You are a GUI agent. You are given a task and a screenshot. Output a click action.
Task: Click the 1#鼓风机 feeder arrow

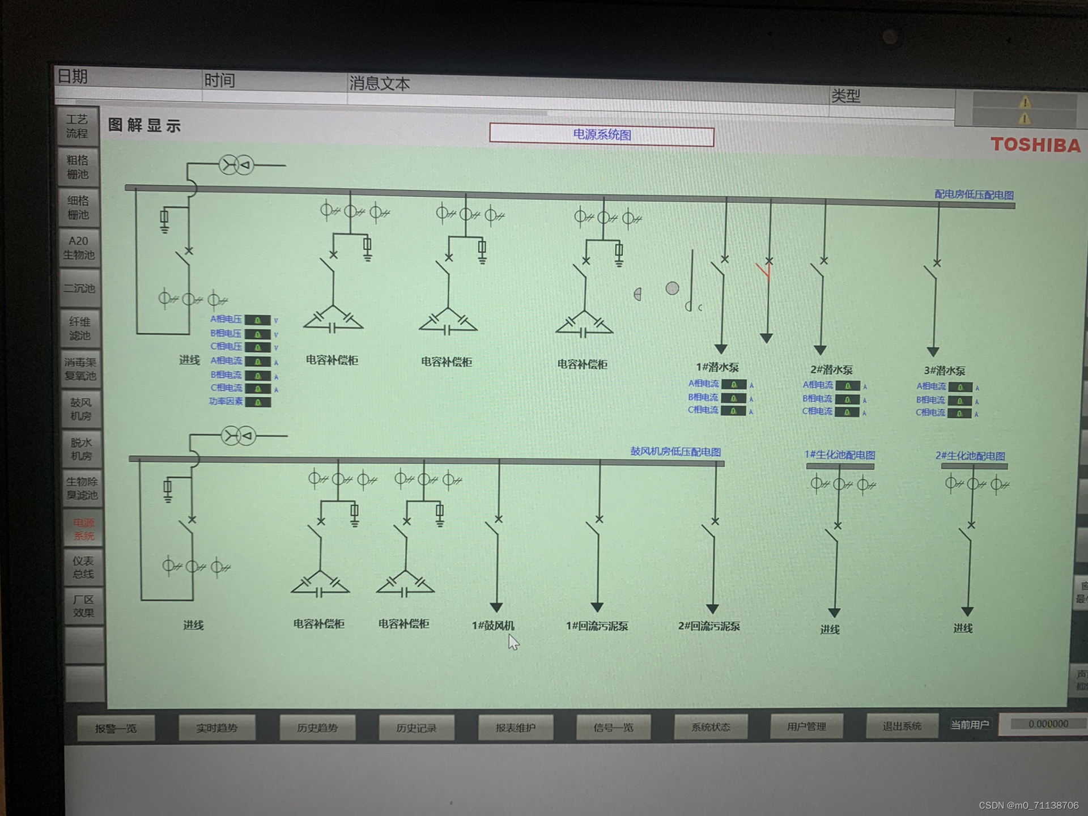(x=496, y=607)
